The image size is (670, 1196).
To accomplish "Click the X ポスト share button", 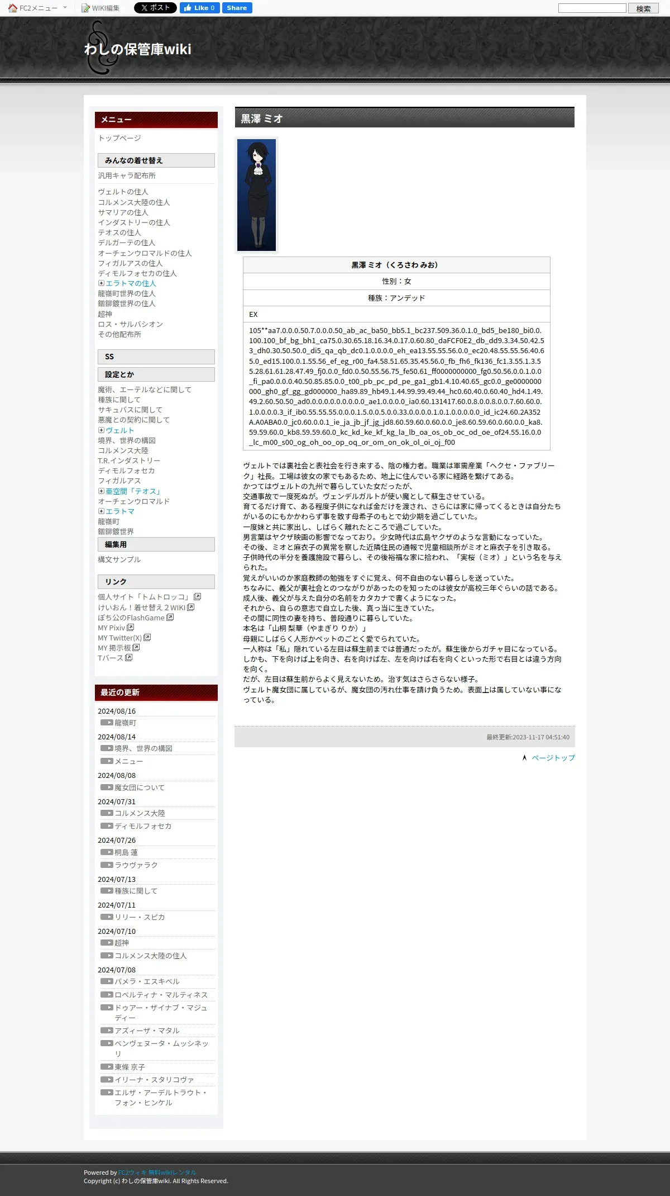I will [155, 8].
